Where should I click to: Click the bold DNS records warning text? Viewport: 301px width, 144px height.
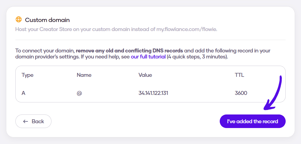coord(129,51)
